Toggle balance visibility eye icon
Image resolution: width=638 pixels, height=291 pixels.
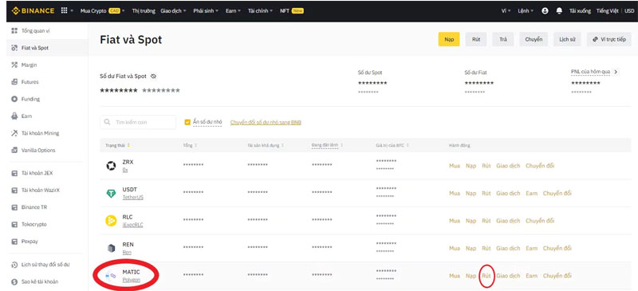pyautogui.click(x=153, y=76)
